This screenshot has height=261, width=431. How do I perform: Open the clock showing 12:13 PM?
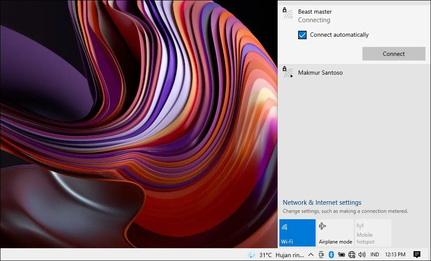pos(395,255)
